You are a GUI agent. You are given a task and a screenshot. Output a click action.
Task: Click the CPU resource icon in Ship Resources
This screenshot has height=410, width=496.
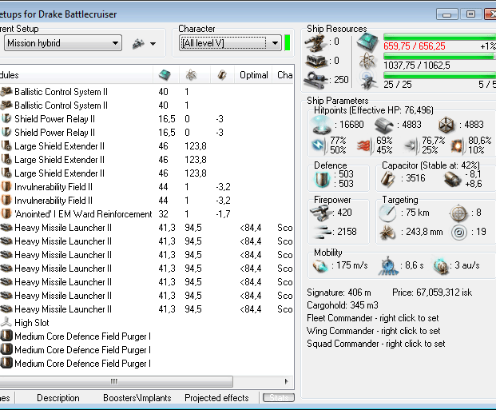tap(367, 42)
